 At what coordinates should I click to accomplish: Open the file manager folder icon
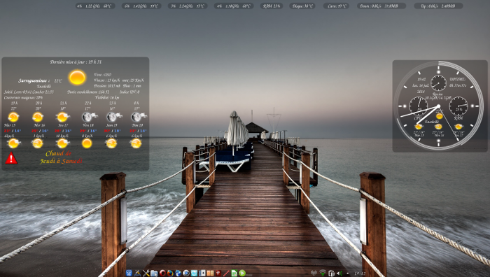pos(154,274)
